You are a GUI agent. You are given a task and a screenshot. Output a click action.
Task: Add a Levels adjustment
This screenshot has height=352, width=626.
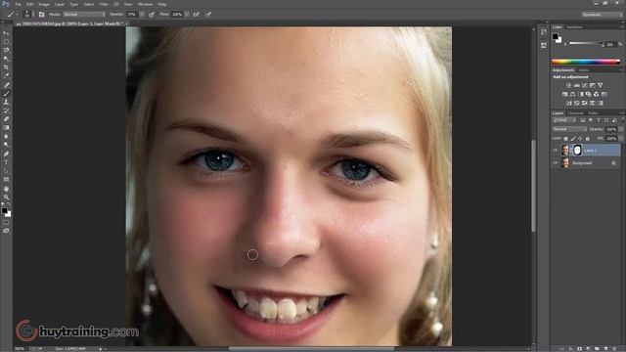(x=576, y=85)
